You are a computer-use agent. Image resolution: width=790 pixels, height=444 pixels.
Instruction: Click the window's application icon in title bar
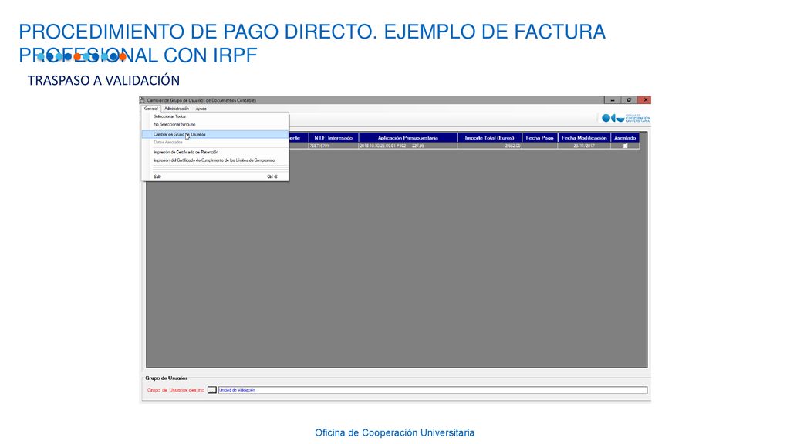tap(143, 100)
